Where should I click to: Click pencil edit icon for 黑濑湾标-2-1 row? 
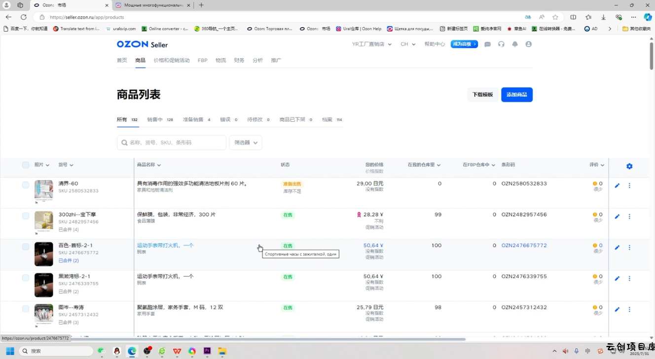tap(617, 279)
